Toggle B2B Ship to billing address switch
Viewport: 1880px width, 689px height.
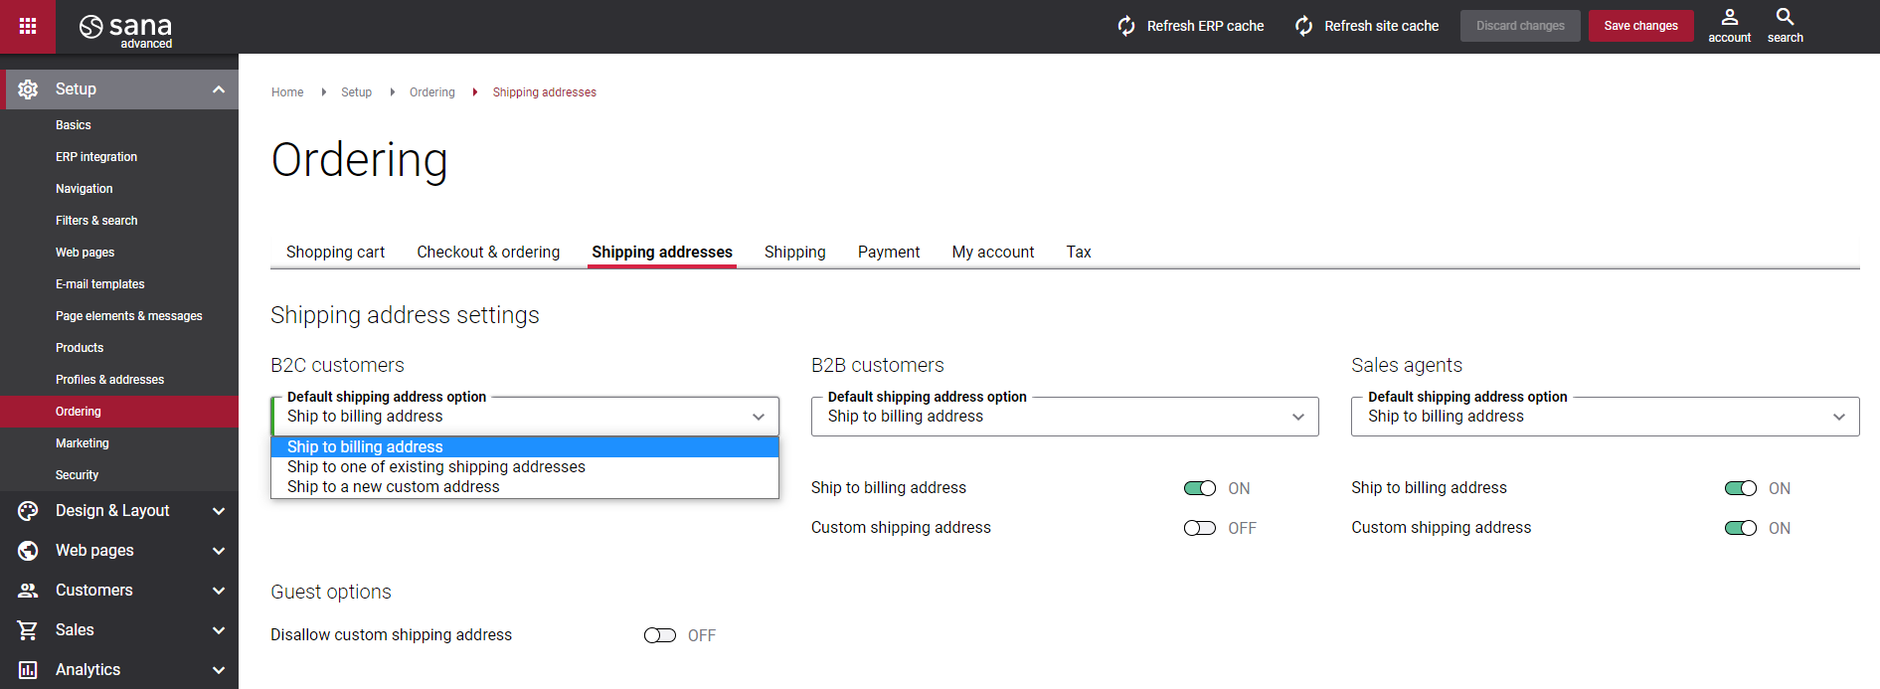tap(1200, 488)
